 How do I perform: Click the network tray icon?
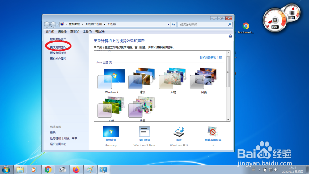[271, 170]
